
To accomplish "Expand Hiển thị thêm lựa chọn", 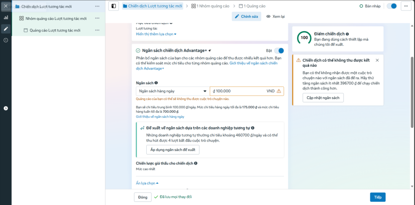I will coord(156,34).
